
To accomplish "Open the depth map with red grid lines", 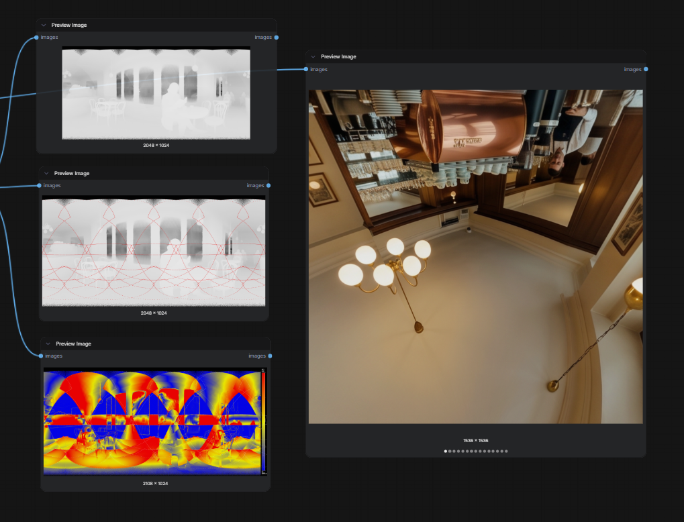I will point(154,251).
